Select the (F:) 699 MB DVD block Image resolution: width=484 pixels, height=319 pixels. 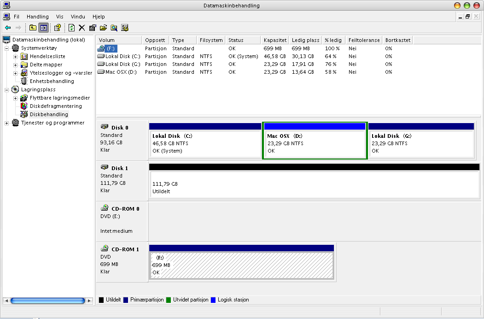tap(241, 262)
